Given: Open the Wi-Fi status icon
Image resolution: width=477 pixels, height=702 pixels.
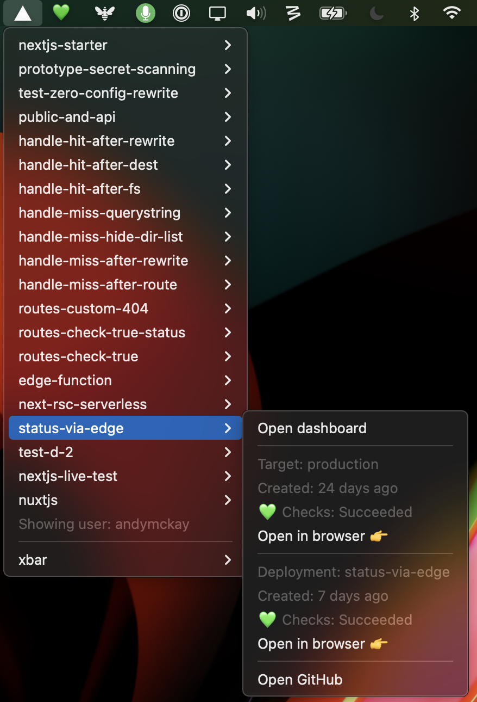Looking at the screenshot, I should [x=451, y=13].
